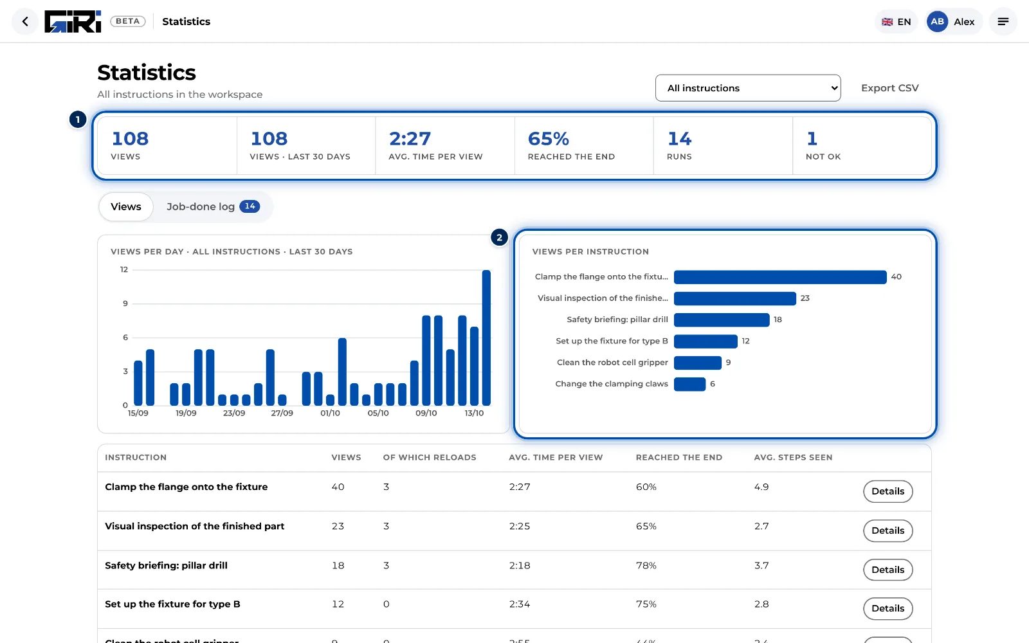Screen dimensions: 1029x643
Task: Click the 14 Runs stat card
Action: (x=723, y=145)
